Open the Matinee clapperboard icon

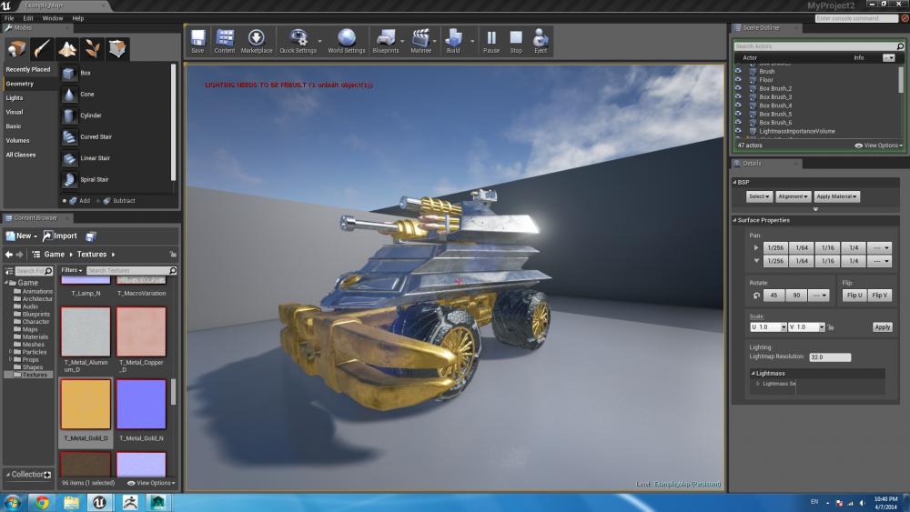click(420, 41)
